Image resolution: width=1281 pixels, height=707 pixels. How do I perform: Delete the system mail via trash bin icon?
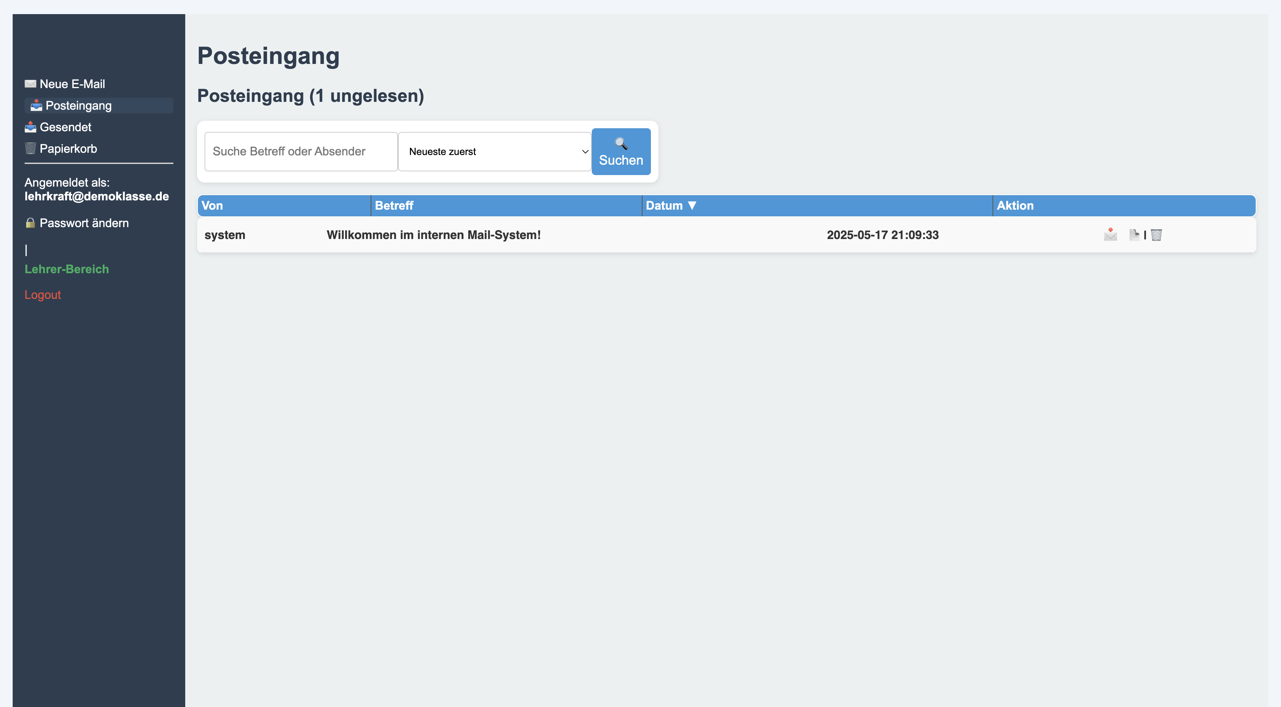pyautogui.click(x=1156, y=235)
